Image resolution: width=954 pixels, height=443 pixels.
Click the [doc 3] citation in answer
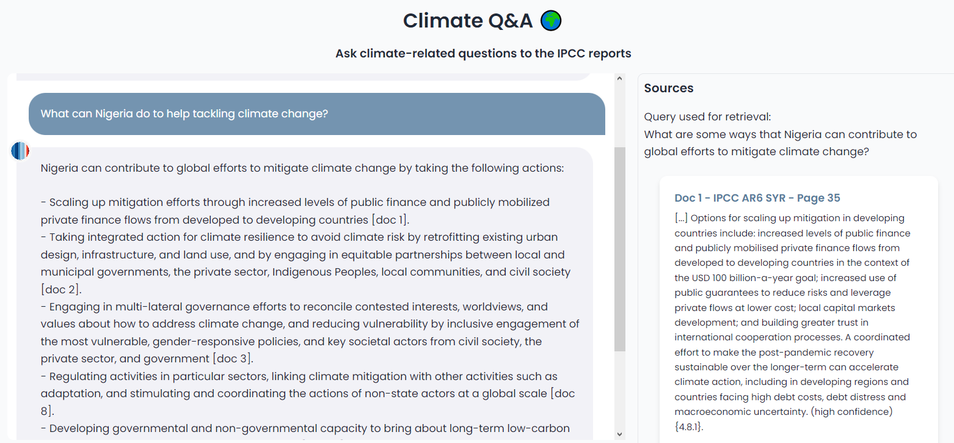click(233, 359)
